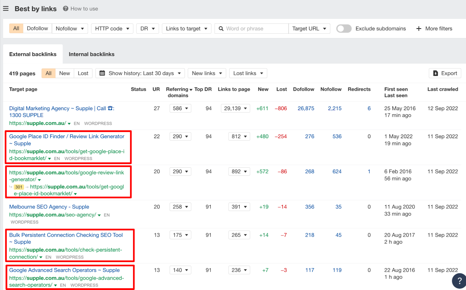
Task: Open the Target URL dropdown
Action: coord(309,29)
